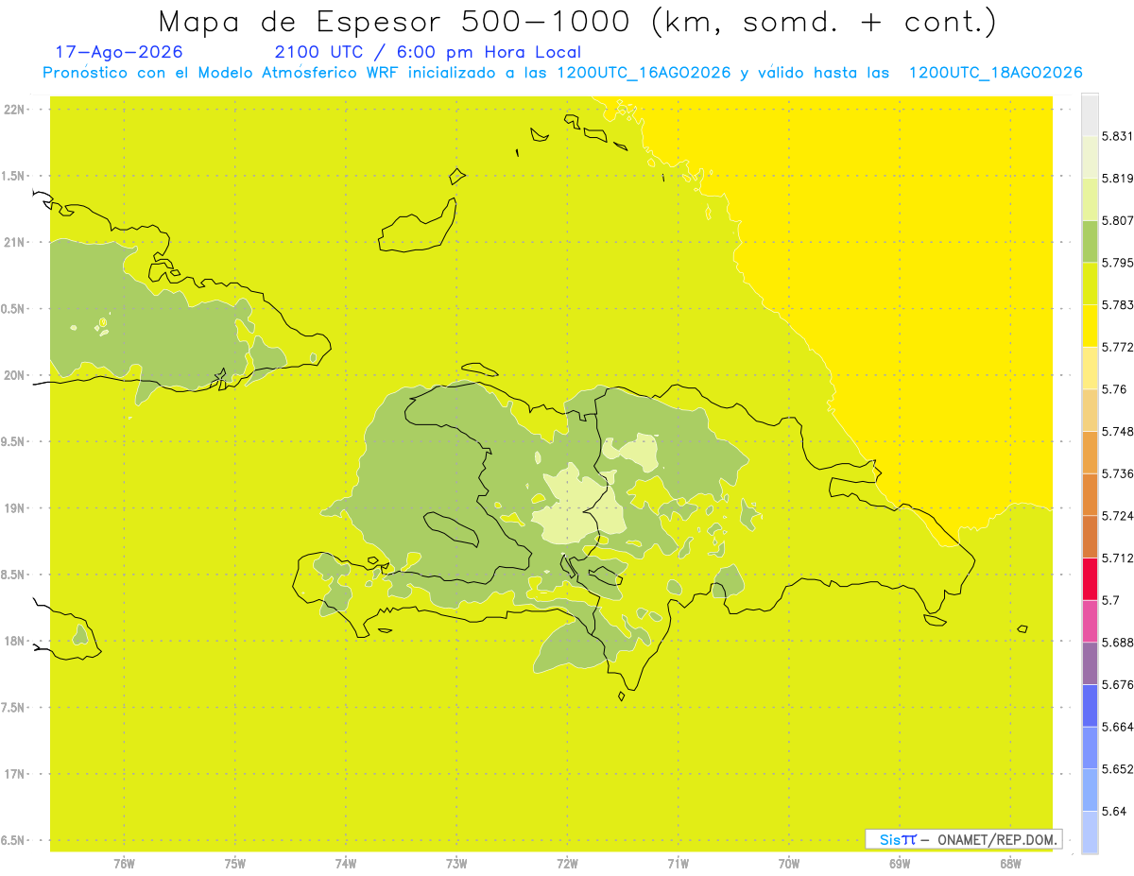This screenshot has width=1134, height=876.
Task: Click the legend value 5.676
Action: point(1117,684)
